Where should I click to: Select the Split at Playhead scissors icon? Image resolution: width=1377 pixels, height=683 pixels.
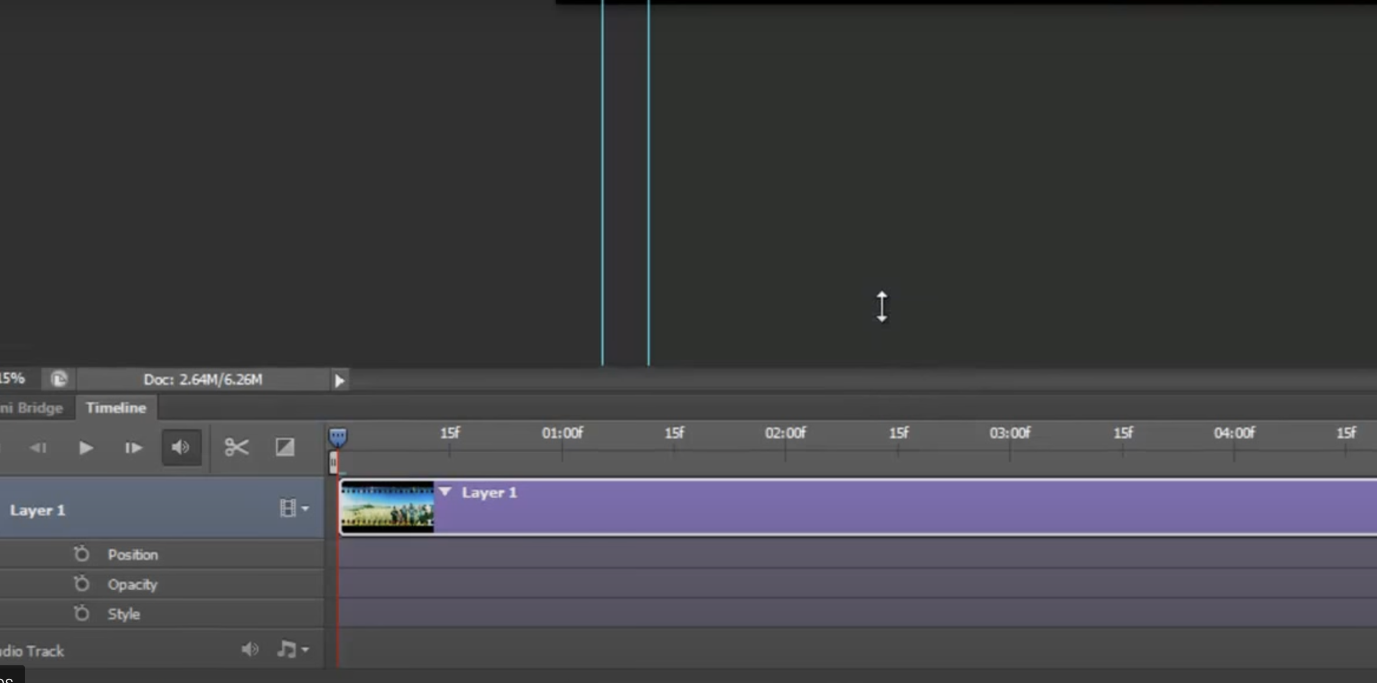tap(235, 447)
